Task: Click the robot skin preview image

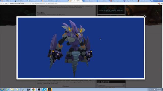Action: click(x=81, y=48)
